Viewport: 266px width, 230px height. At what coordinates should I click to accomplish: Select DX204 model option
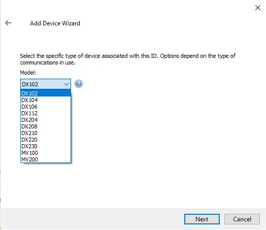(46, 120)
